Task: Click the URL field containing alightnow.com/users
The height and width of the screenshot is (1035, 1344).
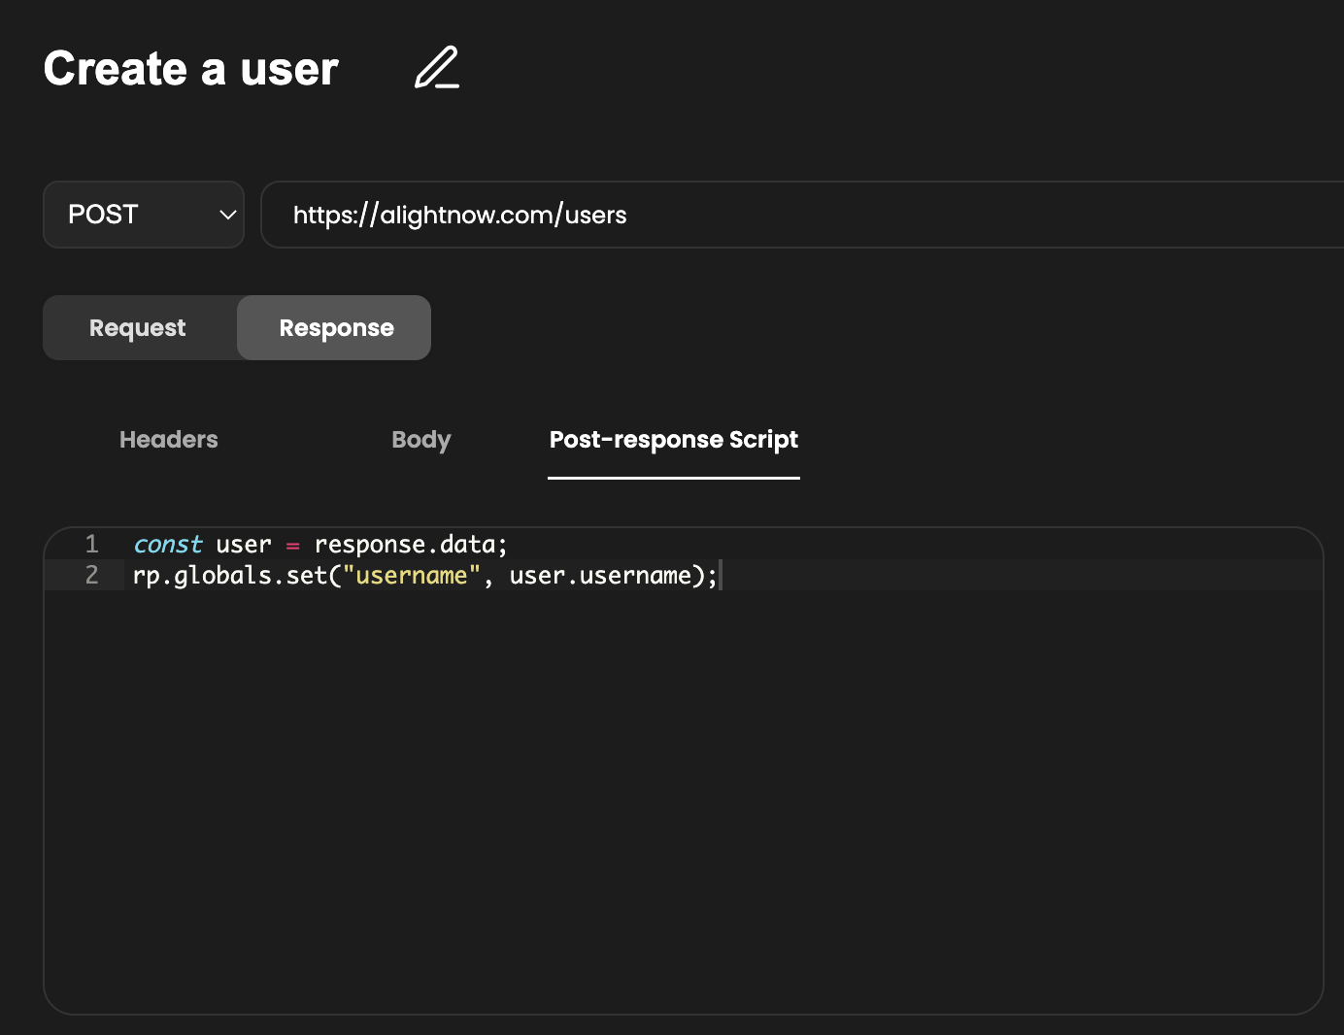Action: [x=802, y=215]
